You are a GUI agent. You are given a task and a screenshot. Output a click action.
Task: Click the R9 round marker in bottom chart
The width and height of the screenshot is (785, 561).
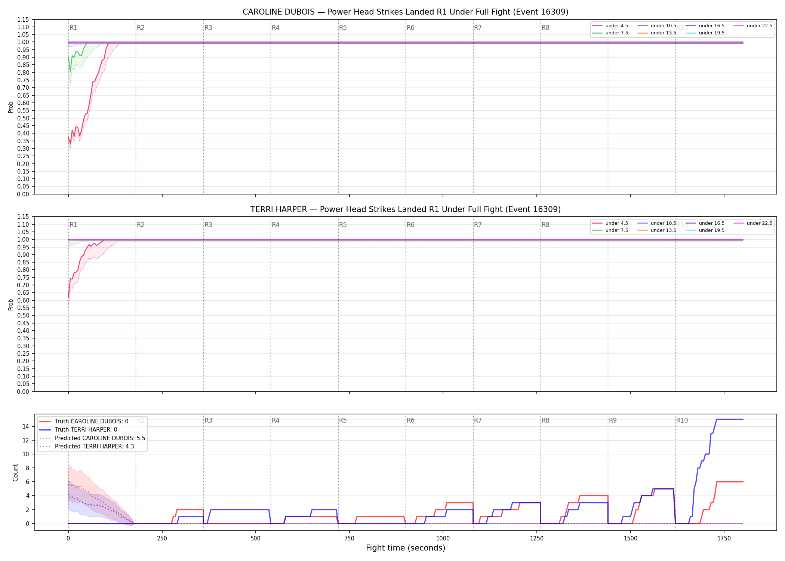pyautogui.click(x=613, y=420)
